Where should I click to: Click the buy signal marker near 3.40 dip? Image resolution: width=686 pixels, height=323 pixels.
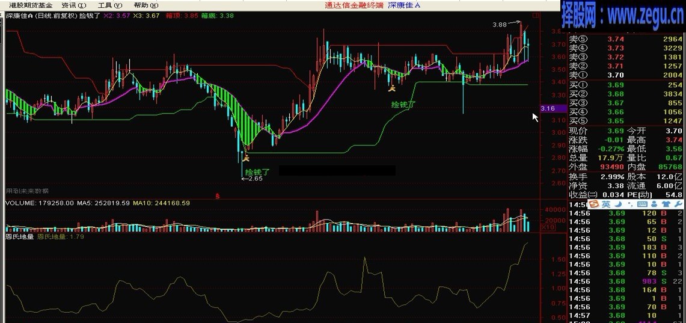[x=391, y=89]
